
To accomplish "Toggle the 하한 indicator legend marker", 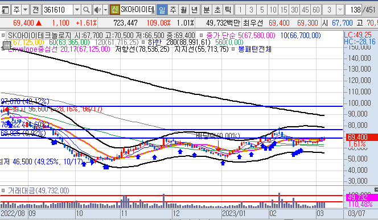I will (143, 43).
